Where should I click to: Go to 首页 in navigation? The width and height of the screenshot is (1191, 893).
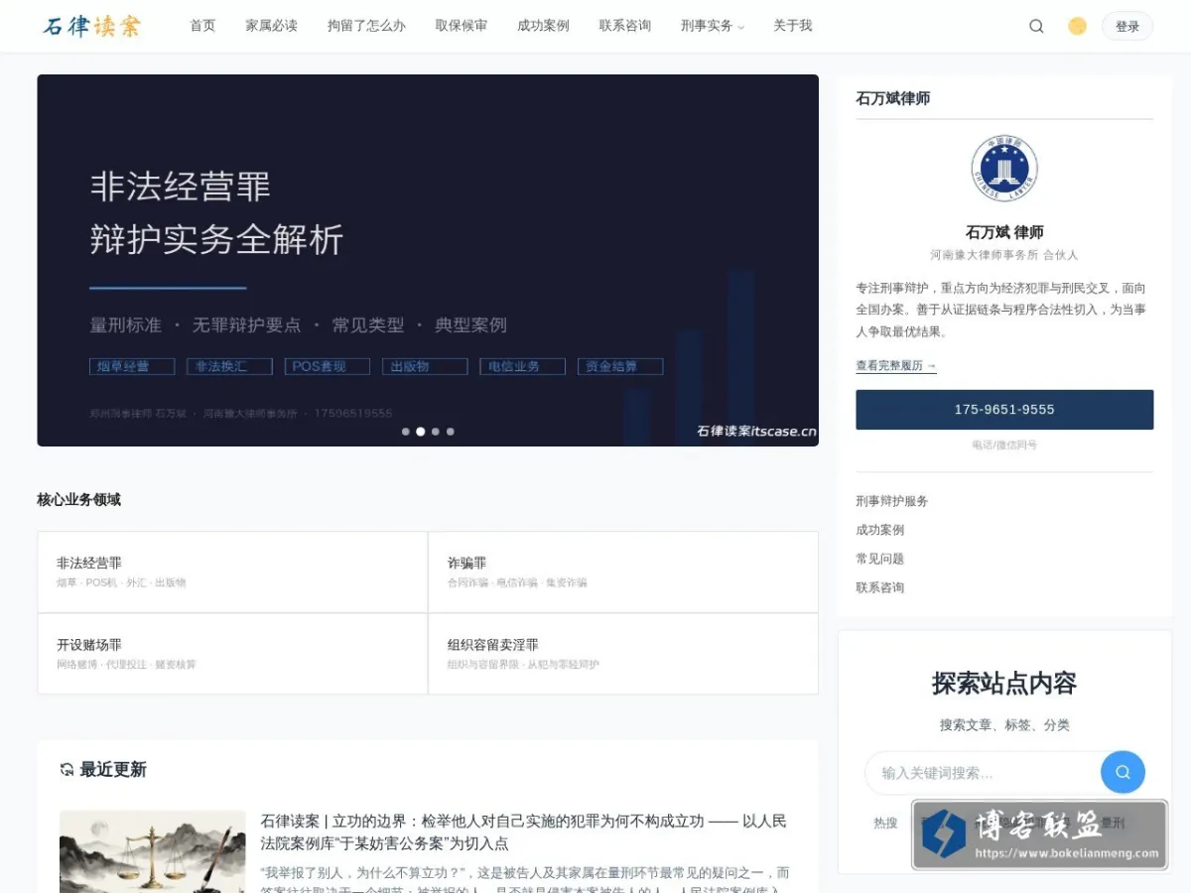coord(202,26)
